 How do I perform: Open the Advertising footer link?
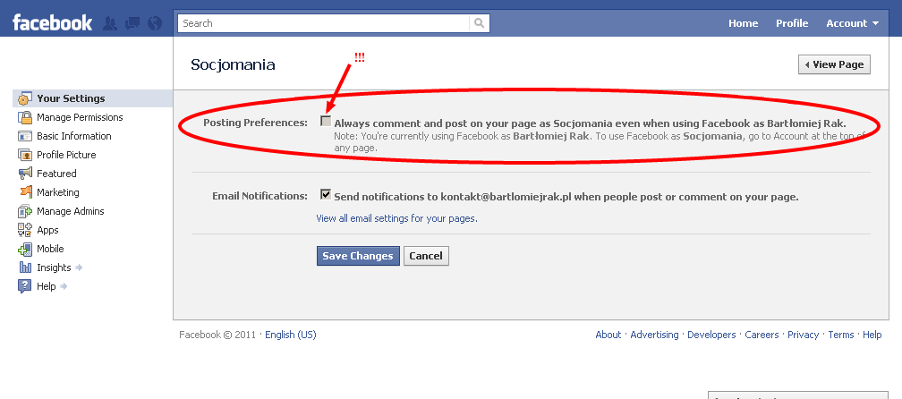click(x=654, y=335)
